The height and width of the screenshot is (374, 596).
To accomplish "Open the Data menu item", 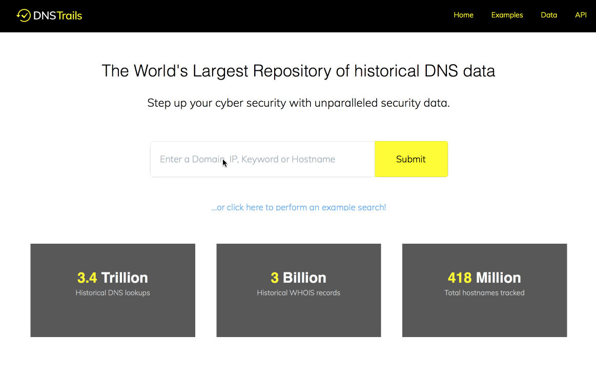I will [x=549, y=15].
